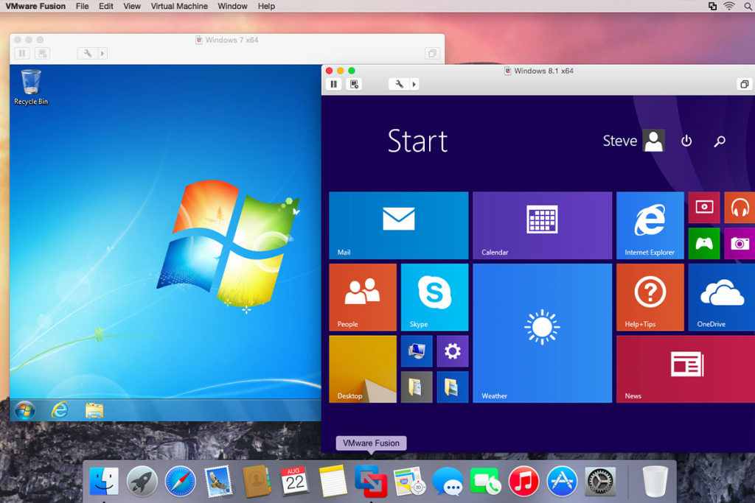Open the Camera tile
The width and height of the screenshot is (755, 503).
(x=740, y=243)
